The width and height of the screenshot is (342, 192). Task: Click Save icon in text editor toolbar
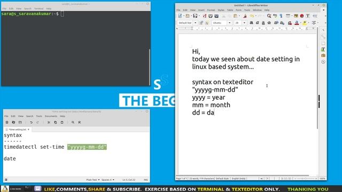point(20,122)
